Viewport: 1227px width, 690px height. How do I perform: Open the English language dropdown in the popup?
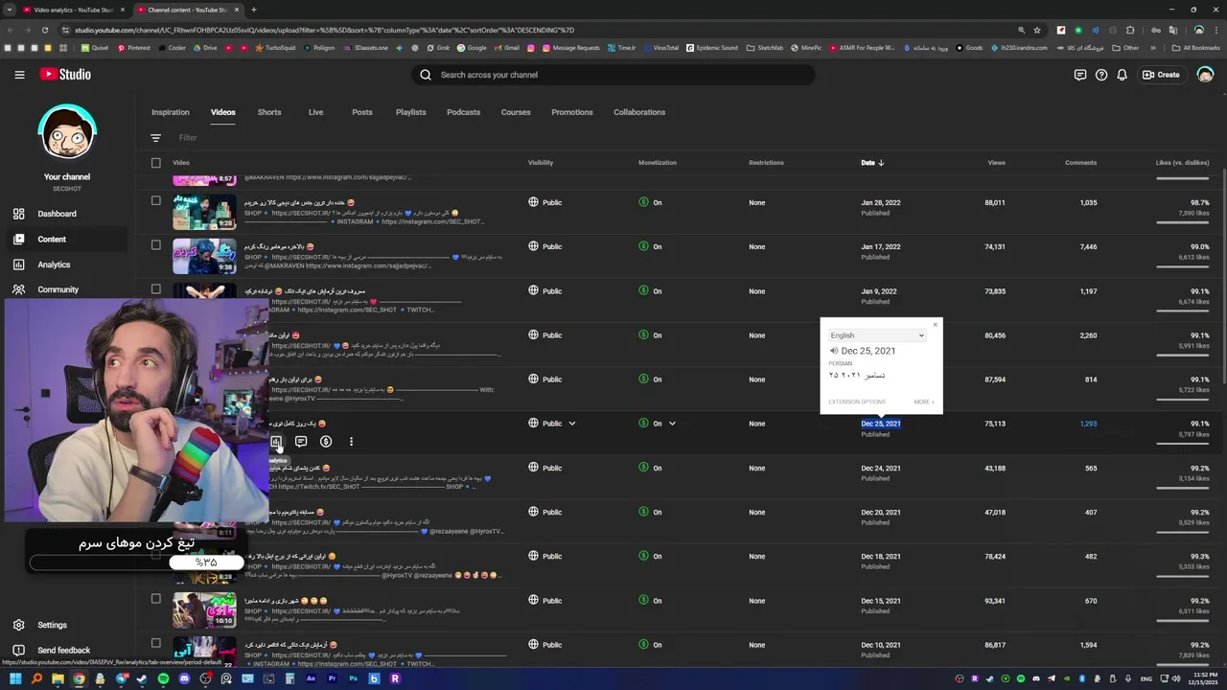click(x=877, y=335)
